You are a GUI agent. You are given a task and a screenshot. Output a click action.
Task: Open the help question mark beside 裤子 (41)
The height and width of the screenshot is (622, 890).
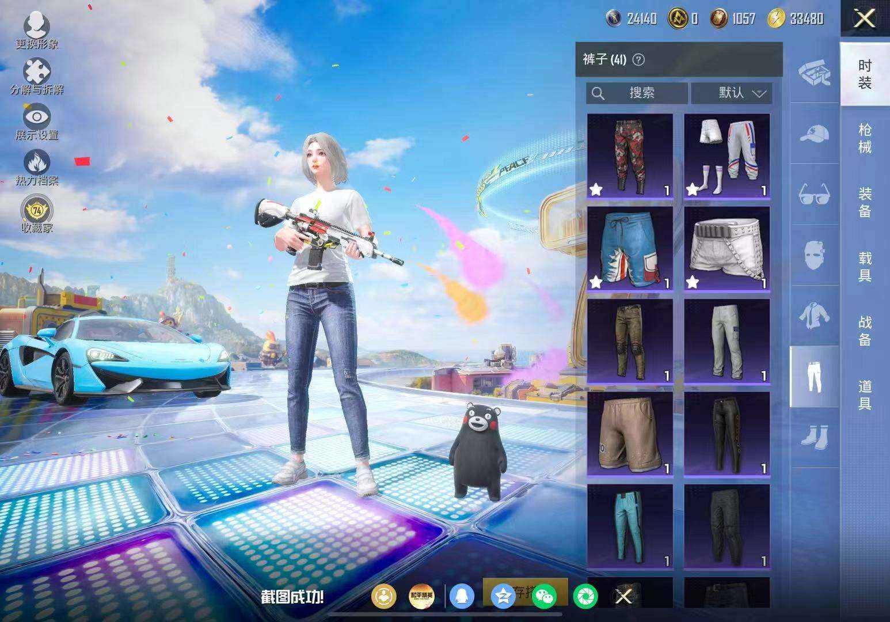[x=638, y=59]
